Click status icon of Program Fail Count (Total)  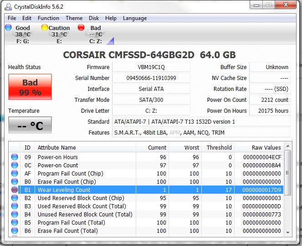[x=15, y=222]
